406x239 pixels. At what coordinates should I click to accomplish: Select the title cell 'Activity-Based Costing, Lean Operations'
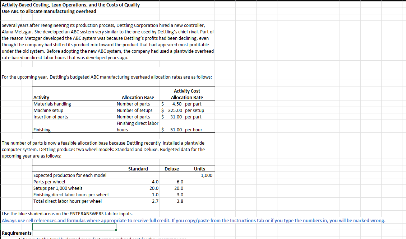(71, 5)
